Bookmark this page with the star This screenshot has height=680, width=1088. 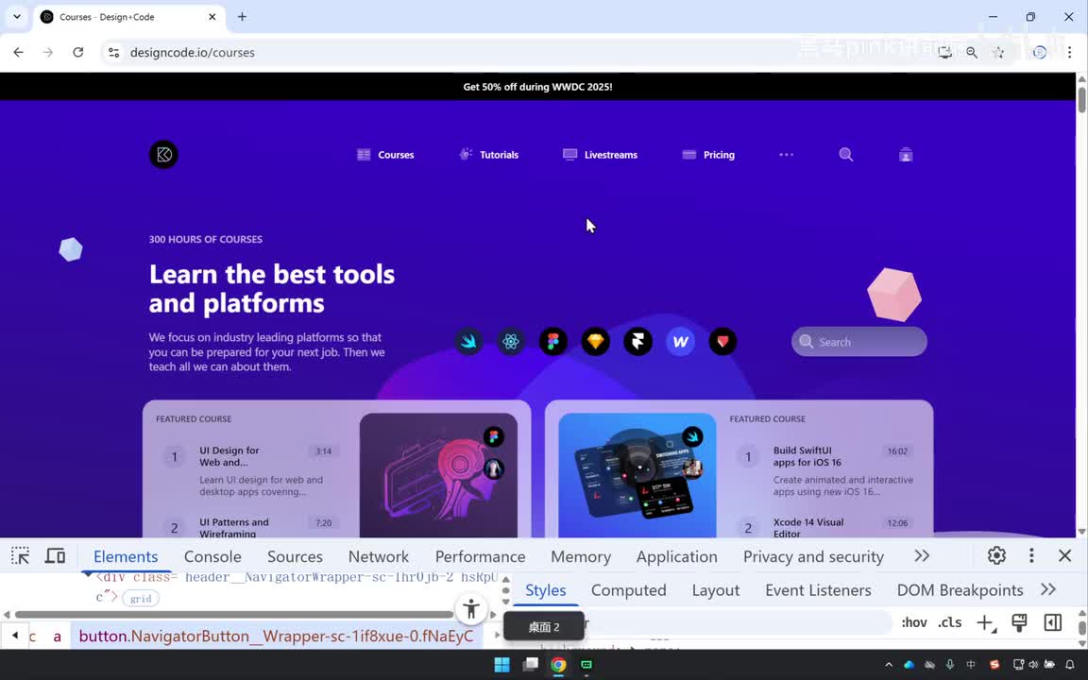click(998, 52)
